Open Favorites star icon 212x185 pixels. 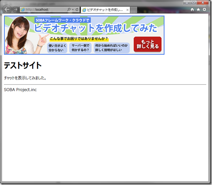(198, 10)
